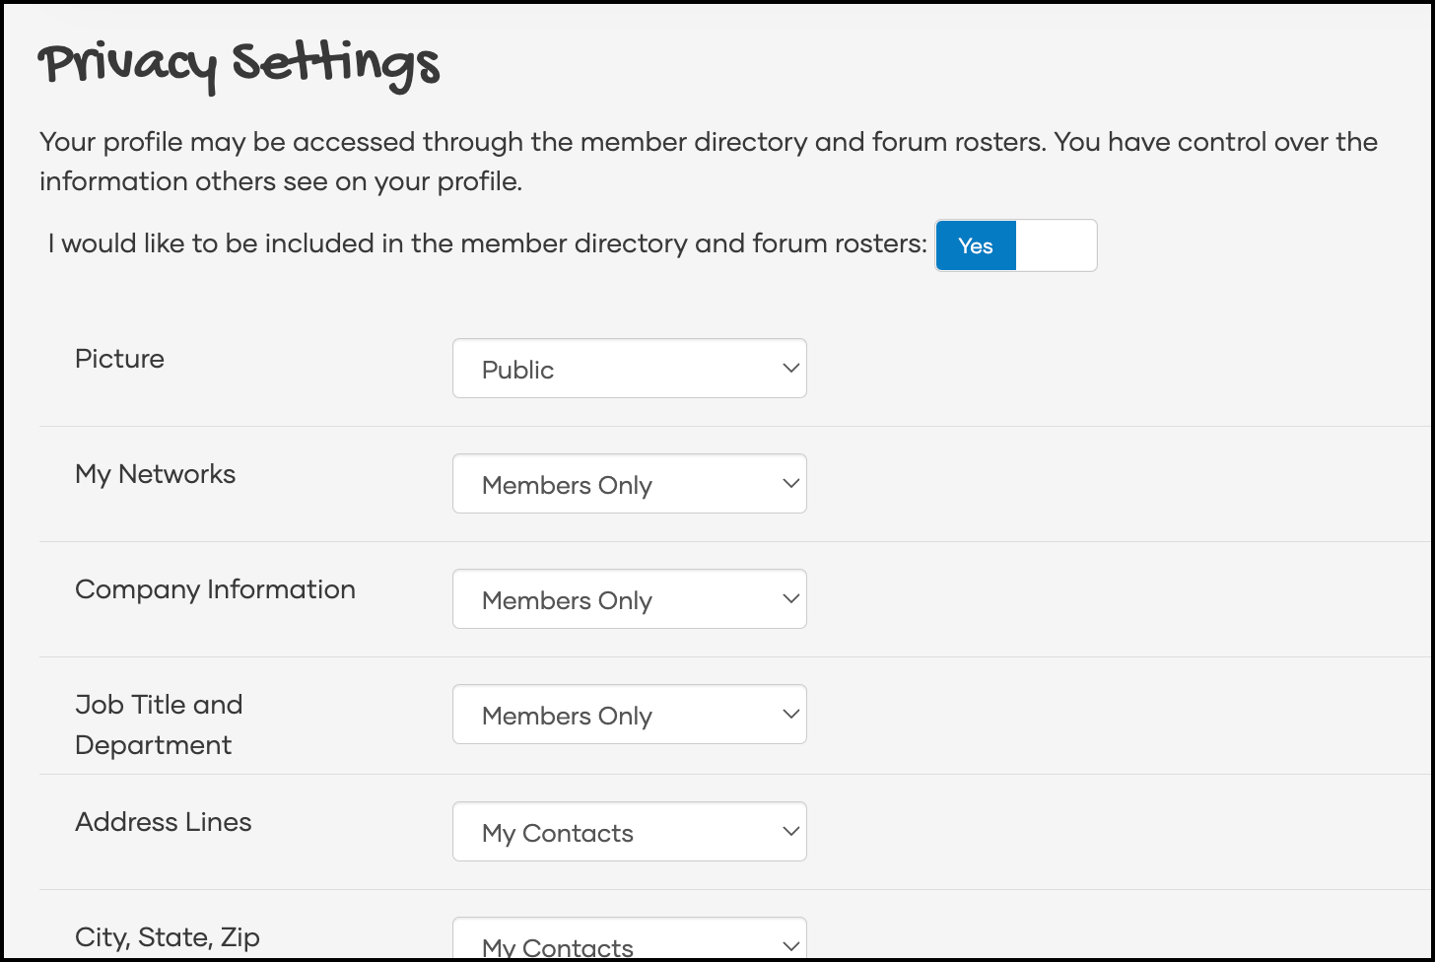
Task: Click the chevron arrow in the Company Information selector
Action: pyautogui.click(x=789, y=599)
